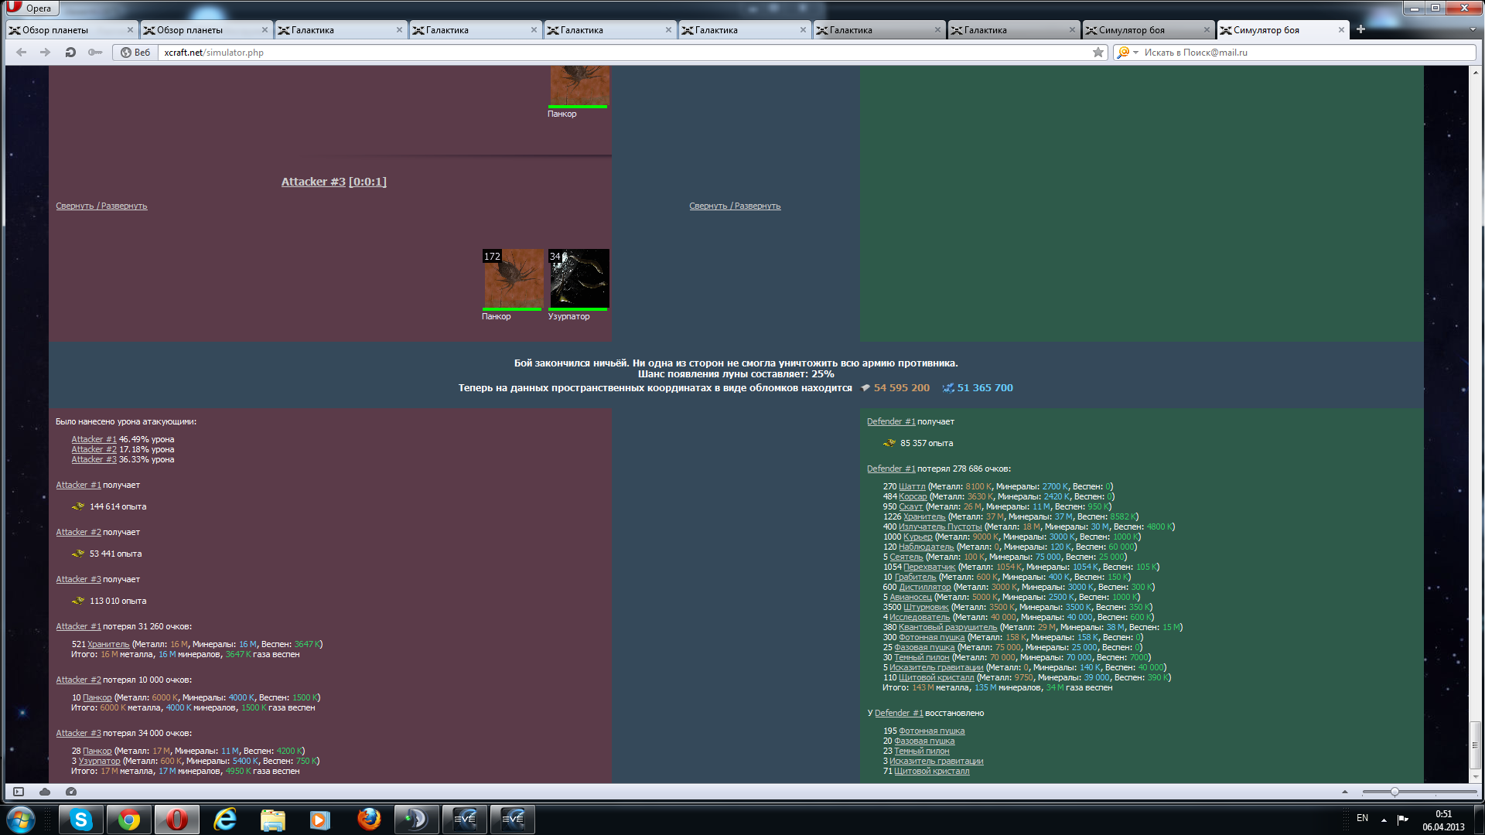
Task: Open the Штурмовик unit link
Action: coord(925,607)
